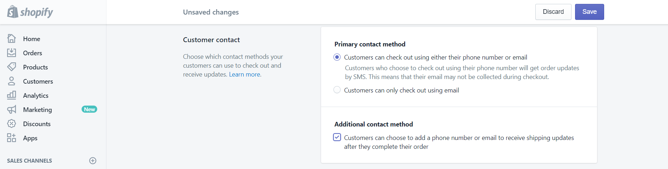The image size is (668, 169).
Task: Follow the Learn more link
Action: (244, 74)
